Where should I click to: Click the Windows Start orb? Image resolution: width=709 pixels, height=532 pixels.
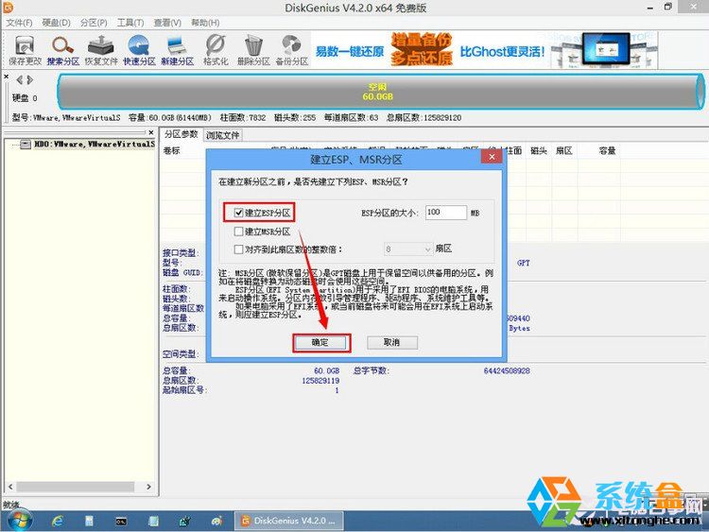20,521
